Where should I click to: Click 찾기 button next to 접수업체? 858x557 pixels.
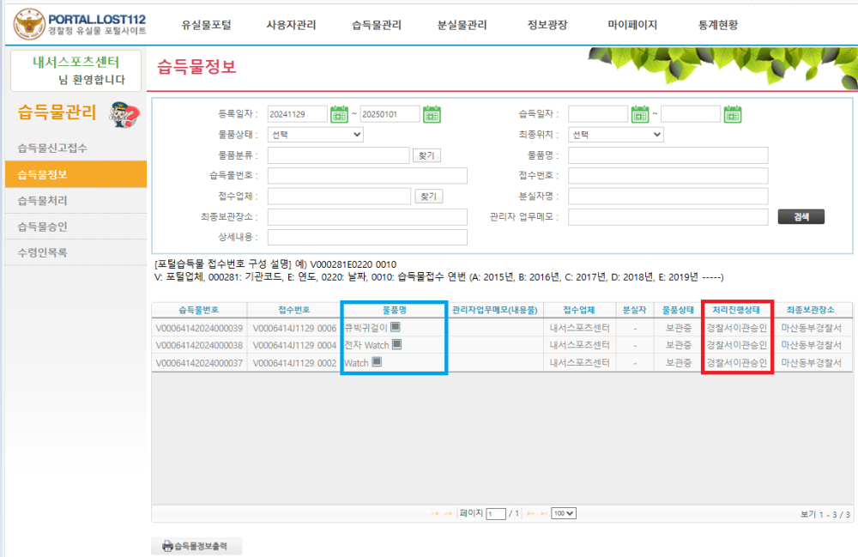point(429,197)
